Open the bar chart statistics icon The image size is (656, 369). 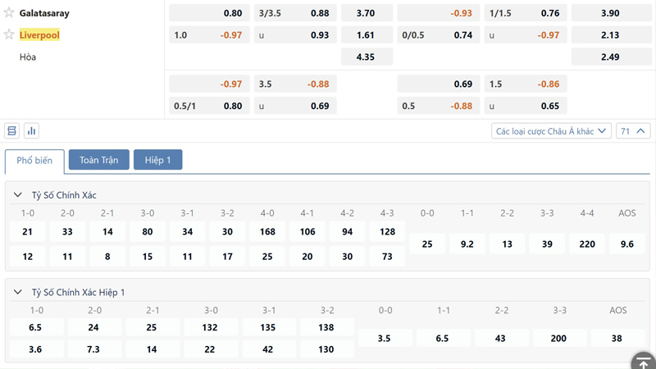tap(31, 131)
